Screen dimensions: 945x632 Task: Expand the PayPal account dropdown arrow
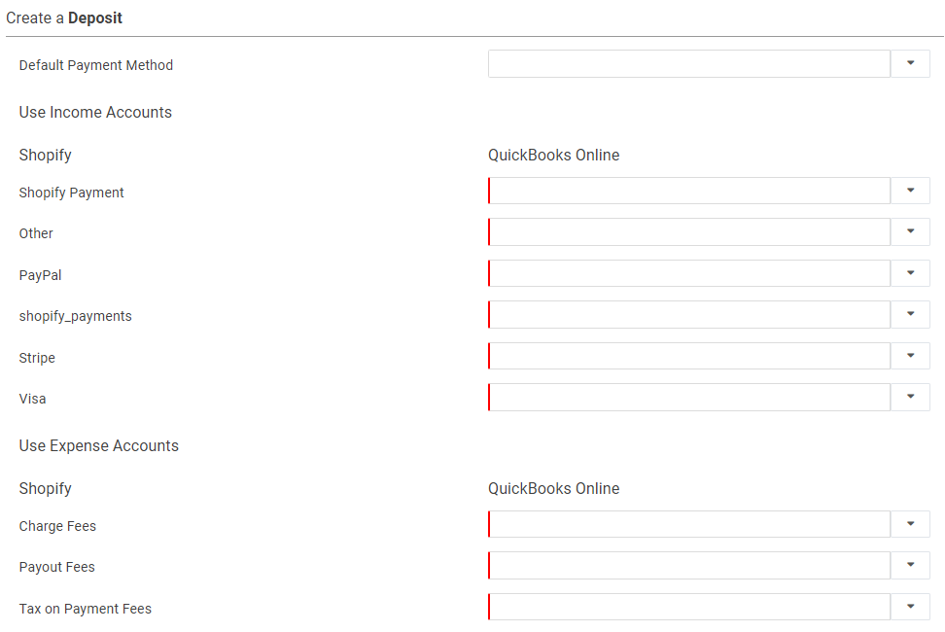[x=910, y=273]
